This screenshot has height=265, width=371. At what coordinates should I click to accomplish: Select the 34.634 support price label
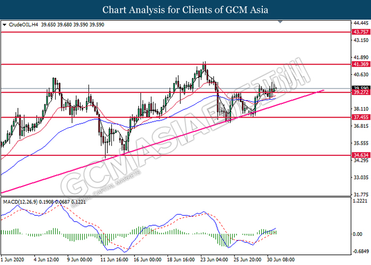click(x=361, y=155)
